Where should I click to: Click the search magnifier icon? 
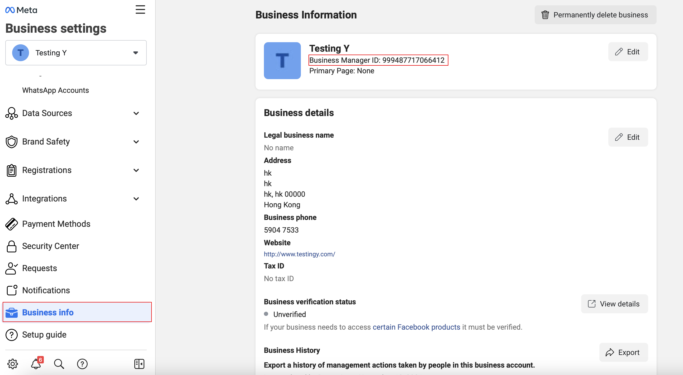coord(59,364)
